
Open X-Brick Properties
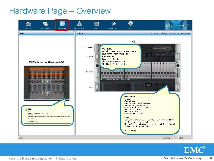[169, 33]
